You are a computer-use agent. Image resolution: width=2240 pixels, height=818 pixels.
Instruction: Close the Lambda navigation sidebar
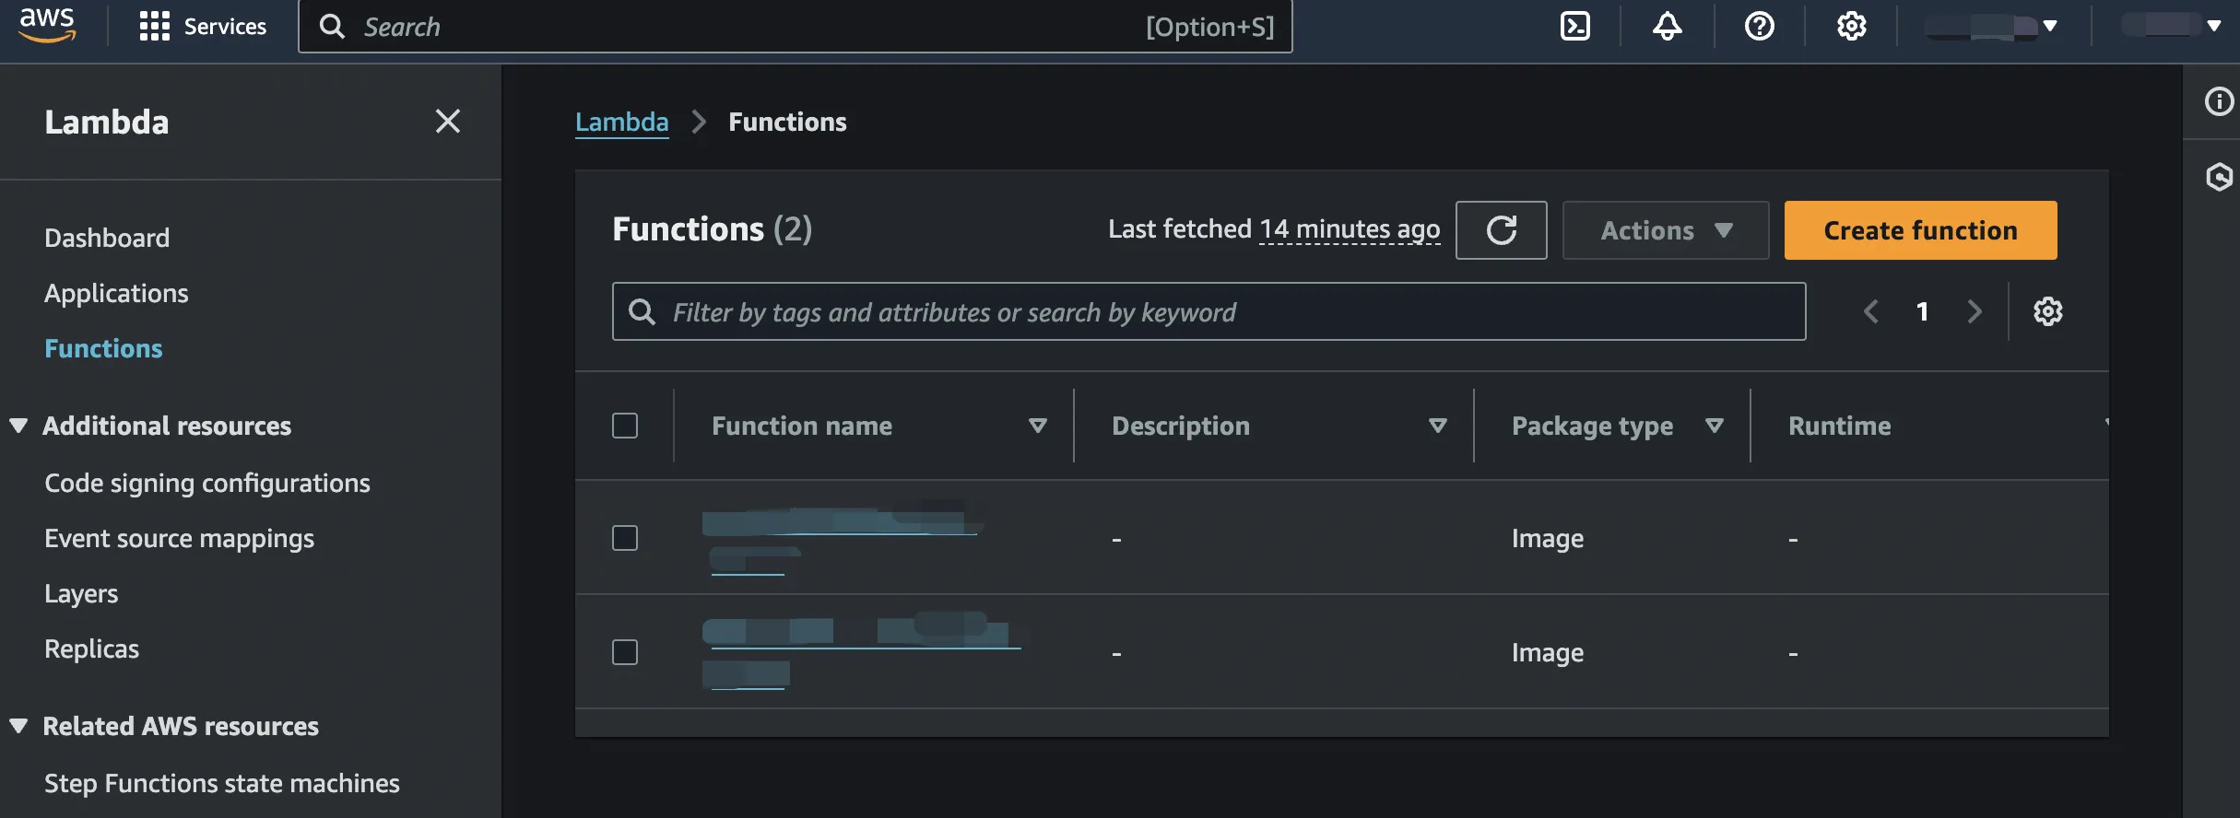coord(448,122)
